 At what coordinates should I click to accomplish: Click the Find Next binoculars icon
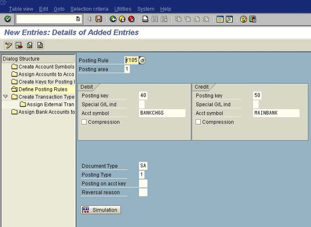coord(164,19)
